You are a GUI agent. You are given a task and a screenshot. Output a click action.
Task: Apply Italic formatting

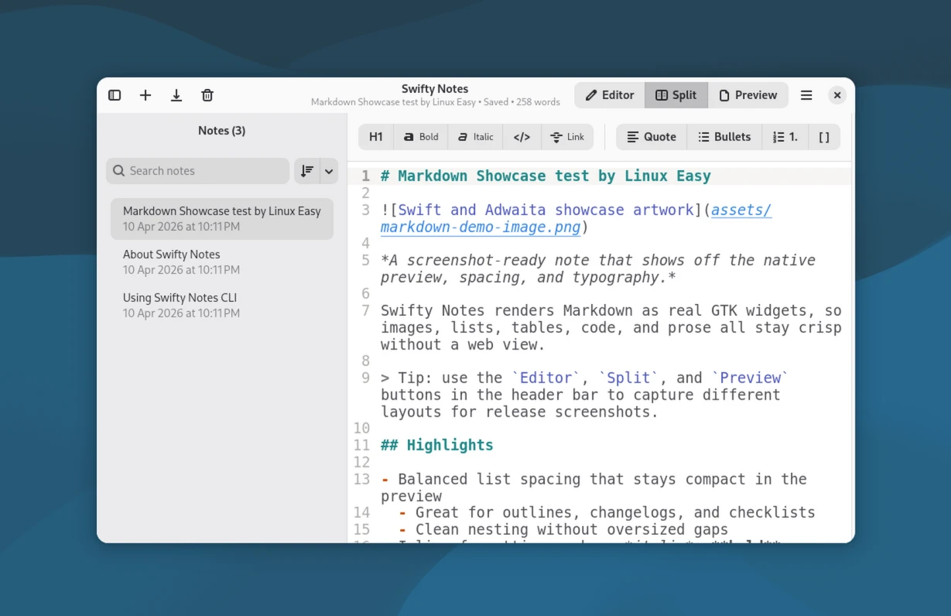click(x=475, y=137)
